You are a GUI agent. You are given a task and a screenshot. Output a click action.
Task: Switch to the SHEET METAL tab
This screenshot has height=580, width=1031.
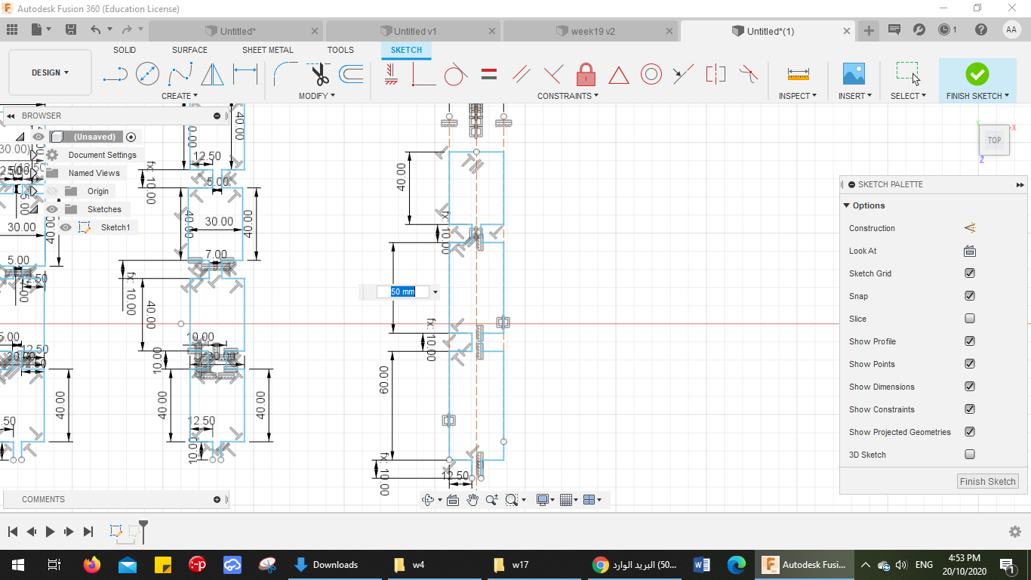[268, 50]
